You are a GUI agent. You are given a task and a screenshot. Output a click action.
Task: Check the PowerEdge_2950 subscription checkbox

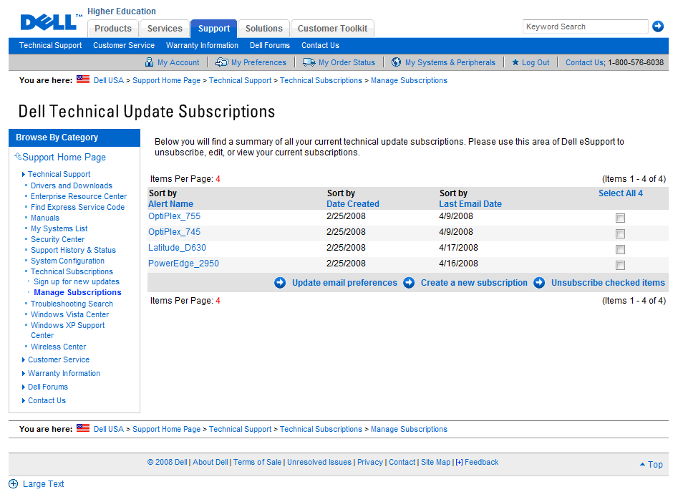[620, 265]
